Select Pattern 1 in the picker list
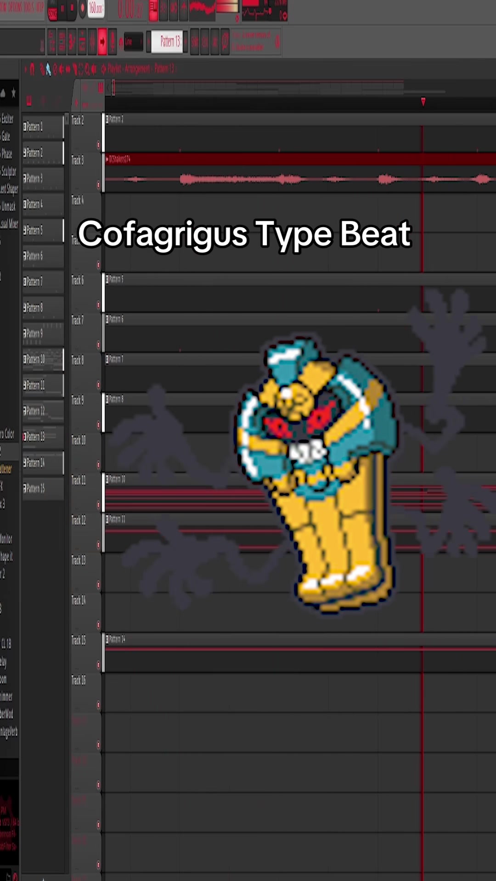 43,127
